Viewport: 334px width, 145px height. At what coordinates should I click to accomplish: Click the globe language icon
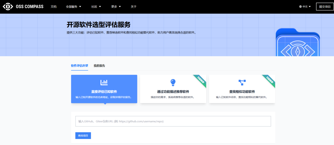(300, 7)
